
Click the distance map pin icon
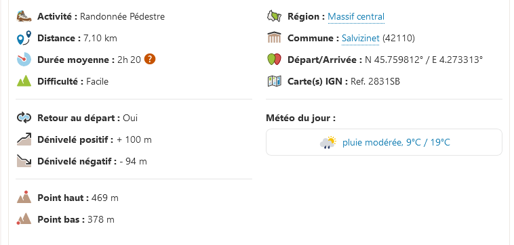[24, 38]
